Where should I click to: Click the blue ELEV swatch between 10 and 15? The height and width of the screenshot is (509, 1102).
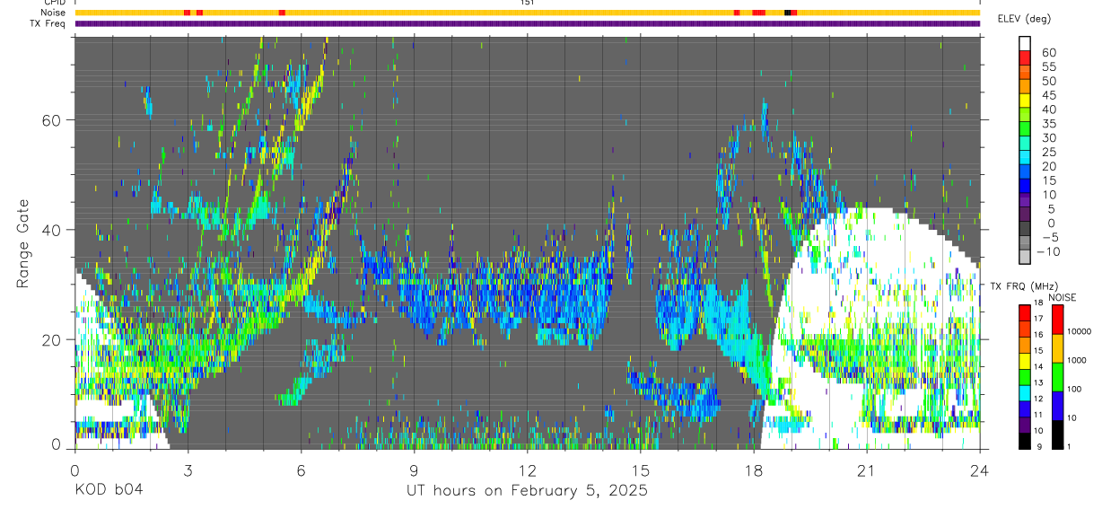point(1025,188)
